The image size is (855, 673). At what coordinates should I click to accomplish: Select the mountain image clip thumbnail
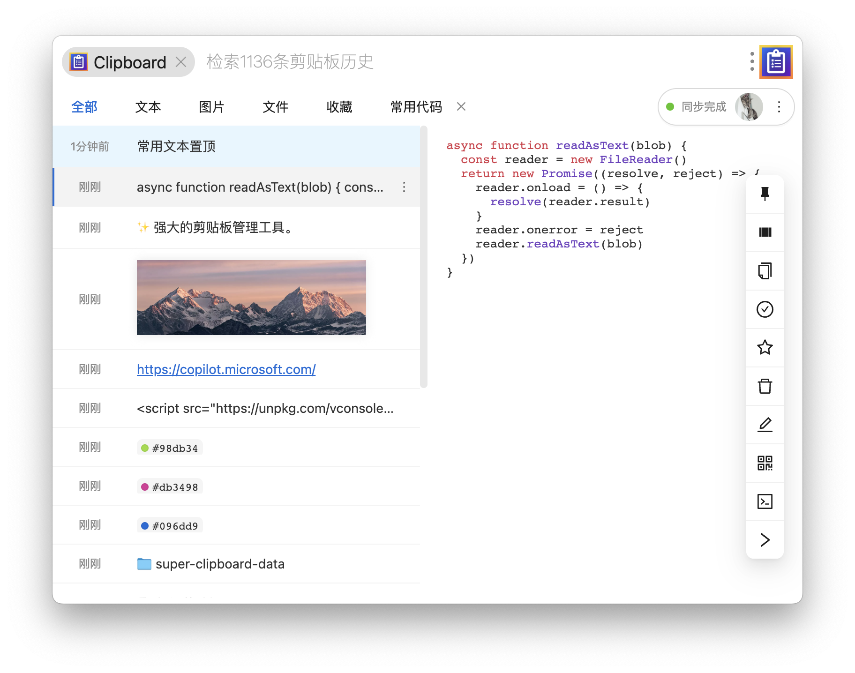251,298
